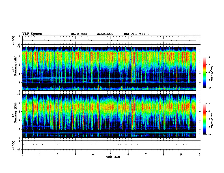Viewport: 224px width, 173px height.
Task: Click the ch.2 spectrogram colorbar
Action: (x=204, y=119)
